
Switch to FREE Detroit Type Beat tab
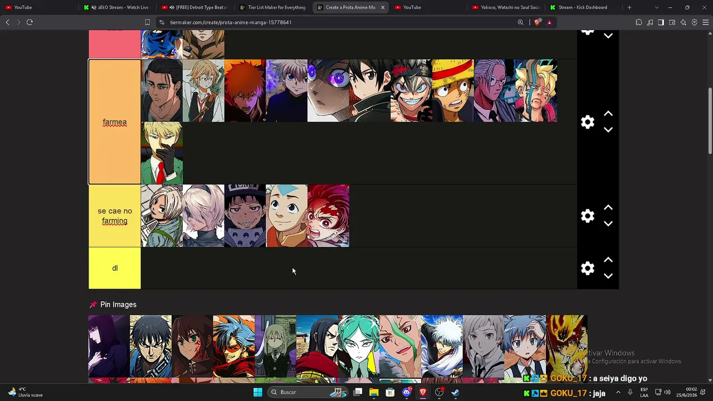coord(194,7)
